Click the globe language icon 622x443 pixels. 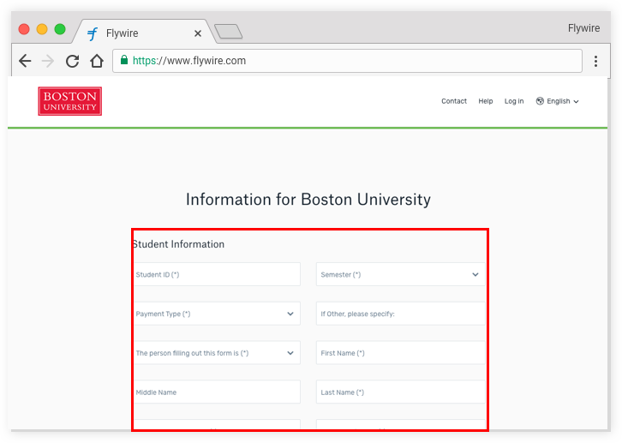tap(540, 101)
